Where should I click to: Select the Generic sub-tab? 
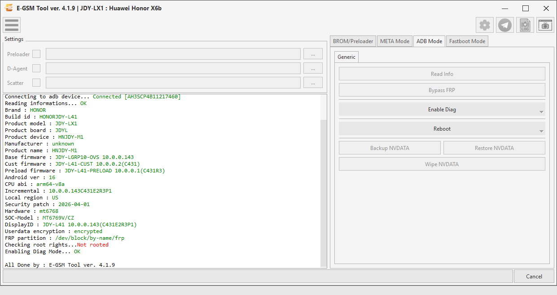[x=346, y=57]
